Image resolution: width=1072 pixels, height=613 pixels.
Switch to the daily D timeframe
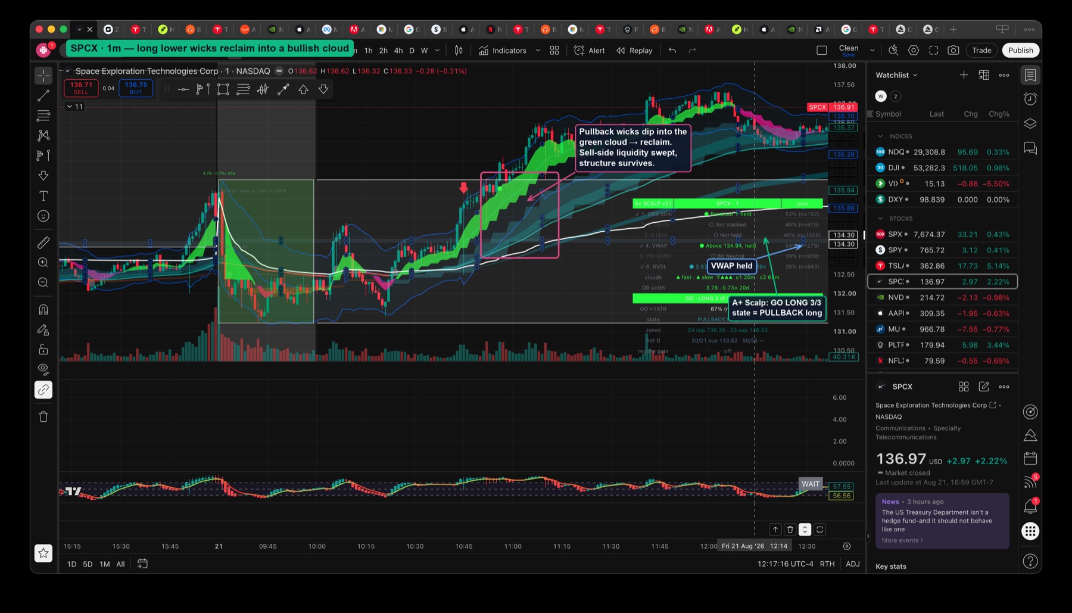(412, 51)
